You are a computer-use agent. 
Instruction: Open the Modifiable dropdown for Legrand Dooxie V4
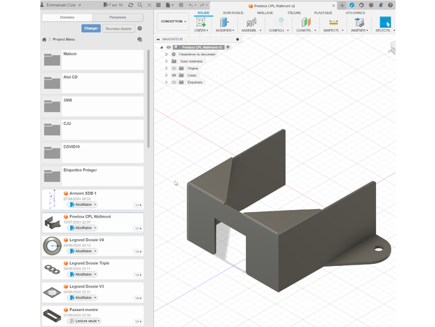coord(83,251)
